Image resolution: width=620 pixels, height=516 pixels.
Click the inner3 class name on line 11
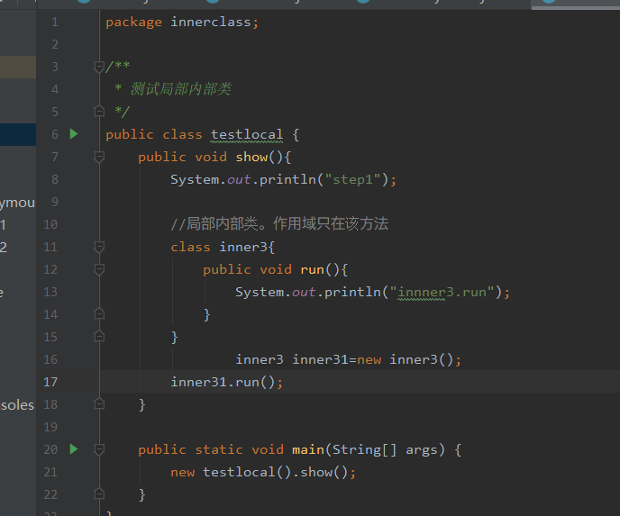click(243, 248)
